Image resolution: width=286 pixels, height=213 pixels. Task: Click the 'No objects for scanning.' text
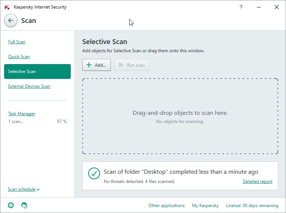(x=180, y=122)
